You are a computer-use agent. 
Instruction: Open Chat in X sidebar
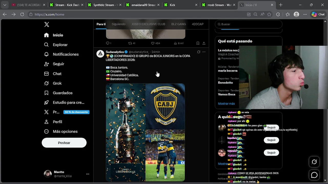pyautogui.click(x=53, y=74)
